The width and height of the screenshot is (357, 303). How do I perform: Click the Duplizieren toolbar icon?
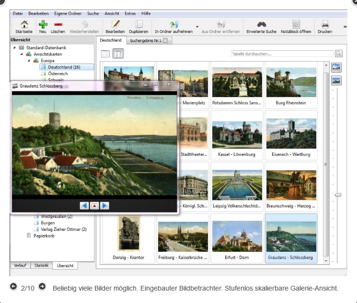[x=138, y=24]
